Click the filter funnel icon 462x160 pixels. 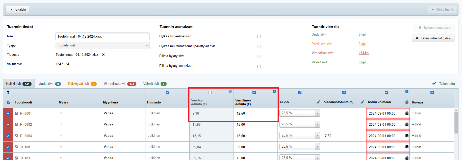coord(8,92)
